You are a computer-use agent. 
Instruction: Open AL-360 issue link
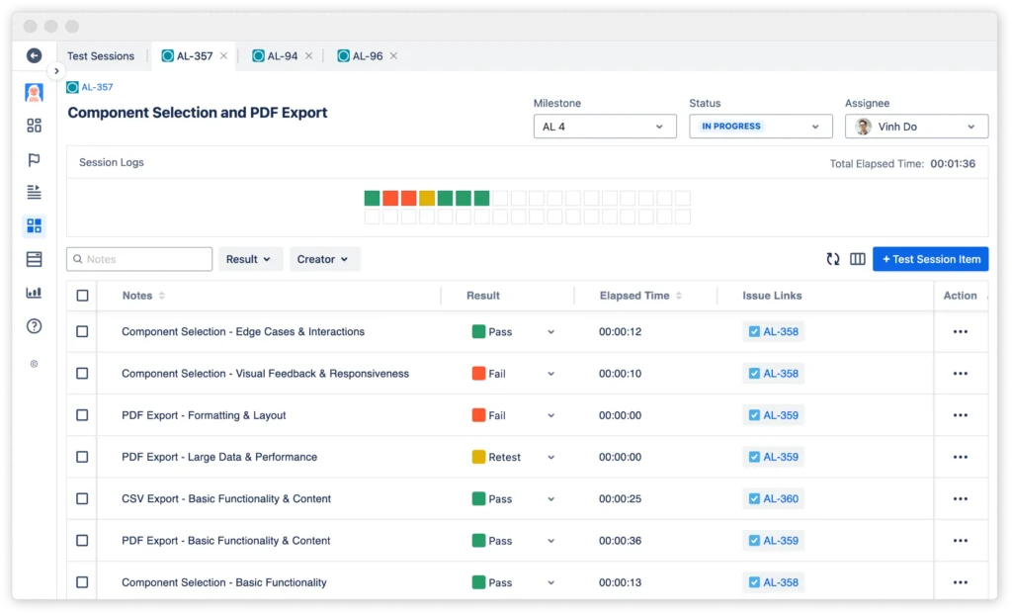[773, 499]
